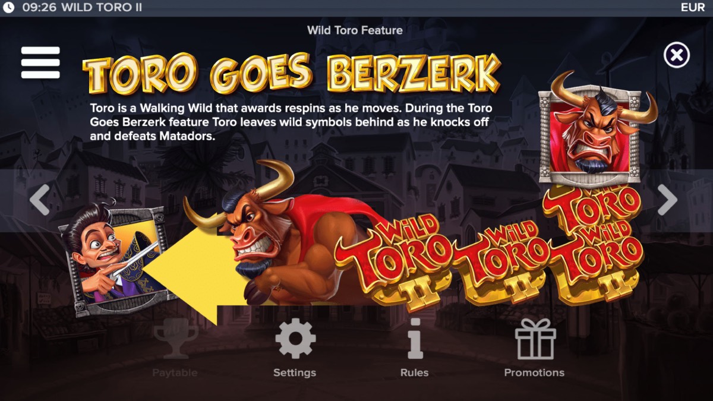The width and height of the screenshot is (713, 401).
Task: Click the Paytable trophy icon
Action: coord(175,339)
